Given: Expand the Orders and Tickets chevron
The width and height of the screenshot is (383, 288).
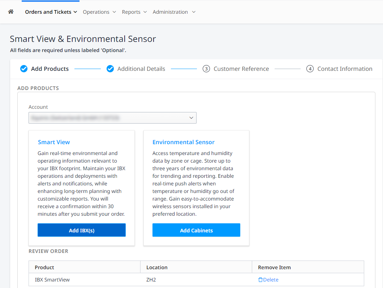Looking at the screenshot, I should 75,12.
